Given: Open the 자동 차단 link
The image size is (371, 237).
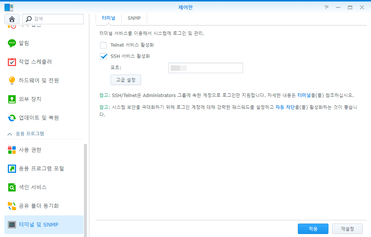Looking at the screenshot, I should [285, 107].
